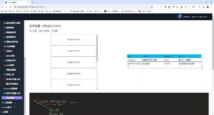
Task: Open a new browser tab
Action: (32, 2)
